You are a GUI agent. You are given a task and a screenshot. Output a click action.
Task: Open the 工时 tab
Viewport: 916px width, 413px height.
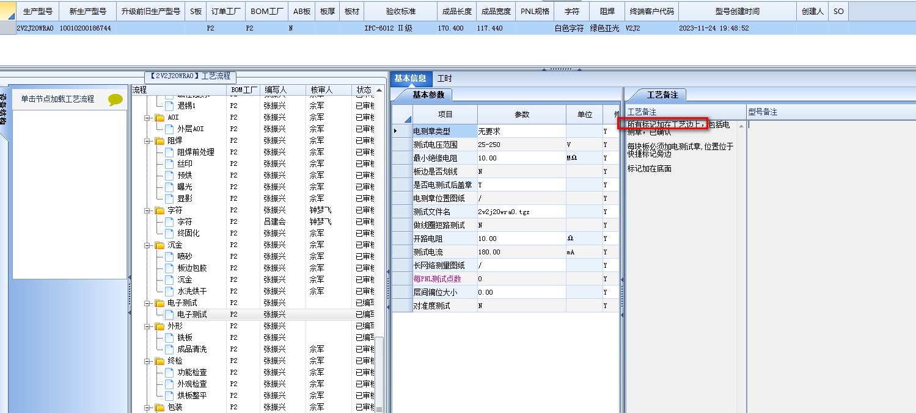445,79
